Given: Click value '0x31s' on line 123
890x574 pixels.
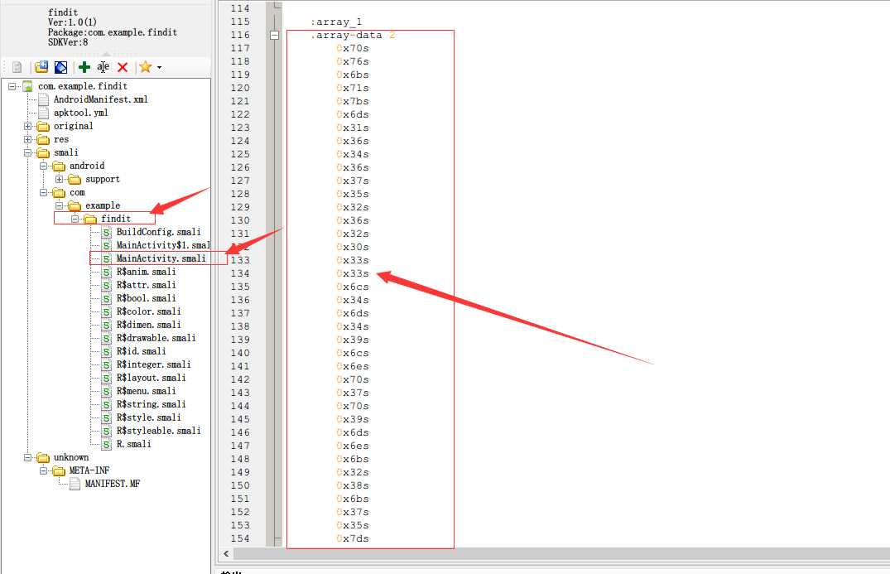Looking at the screenshot, I should pos(353,128).
